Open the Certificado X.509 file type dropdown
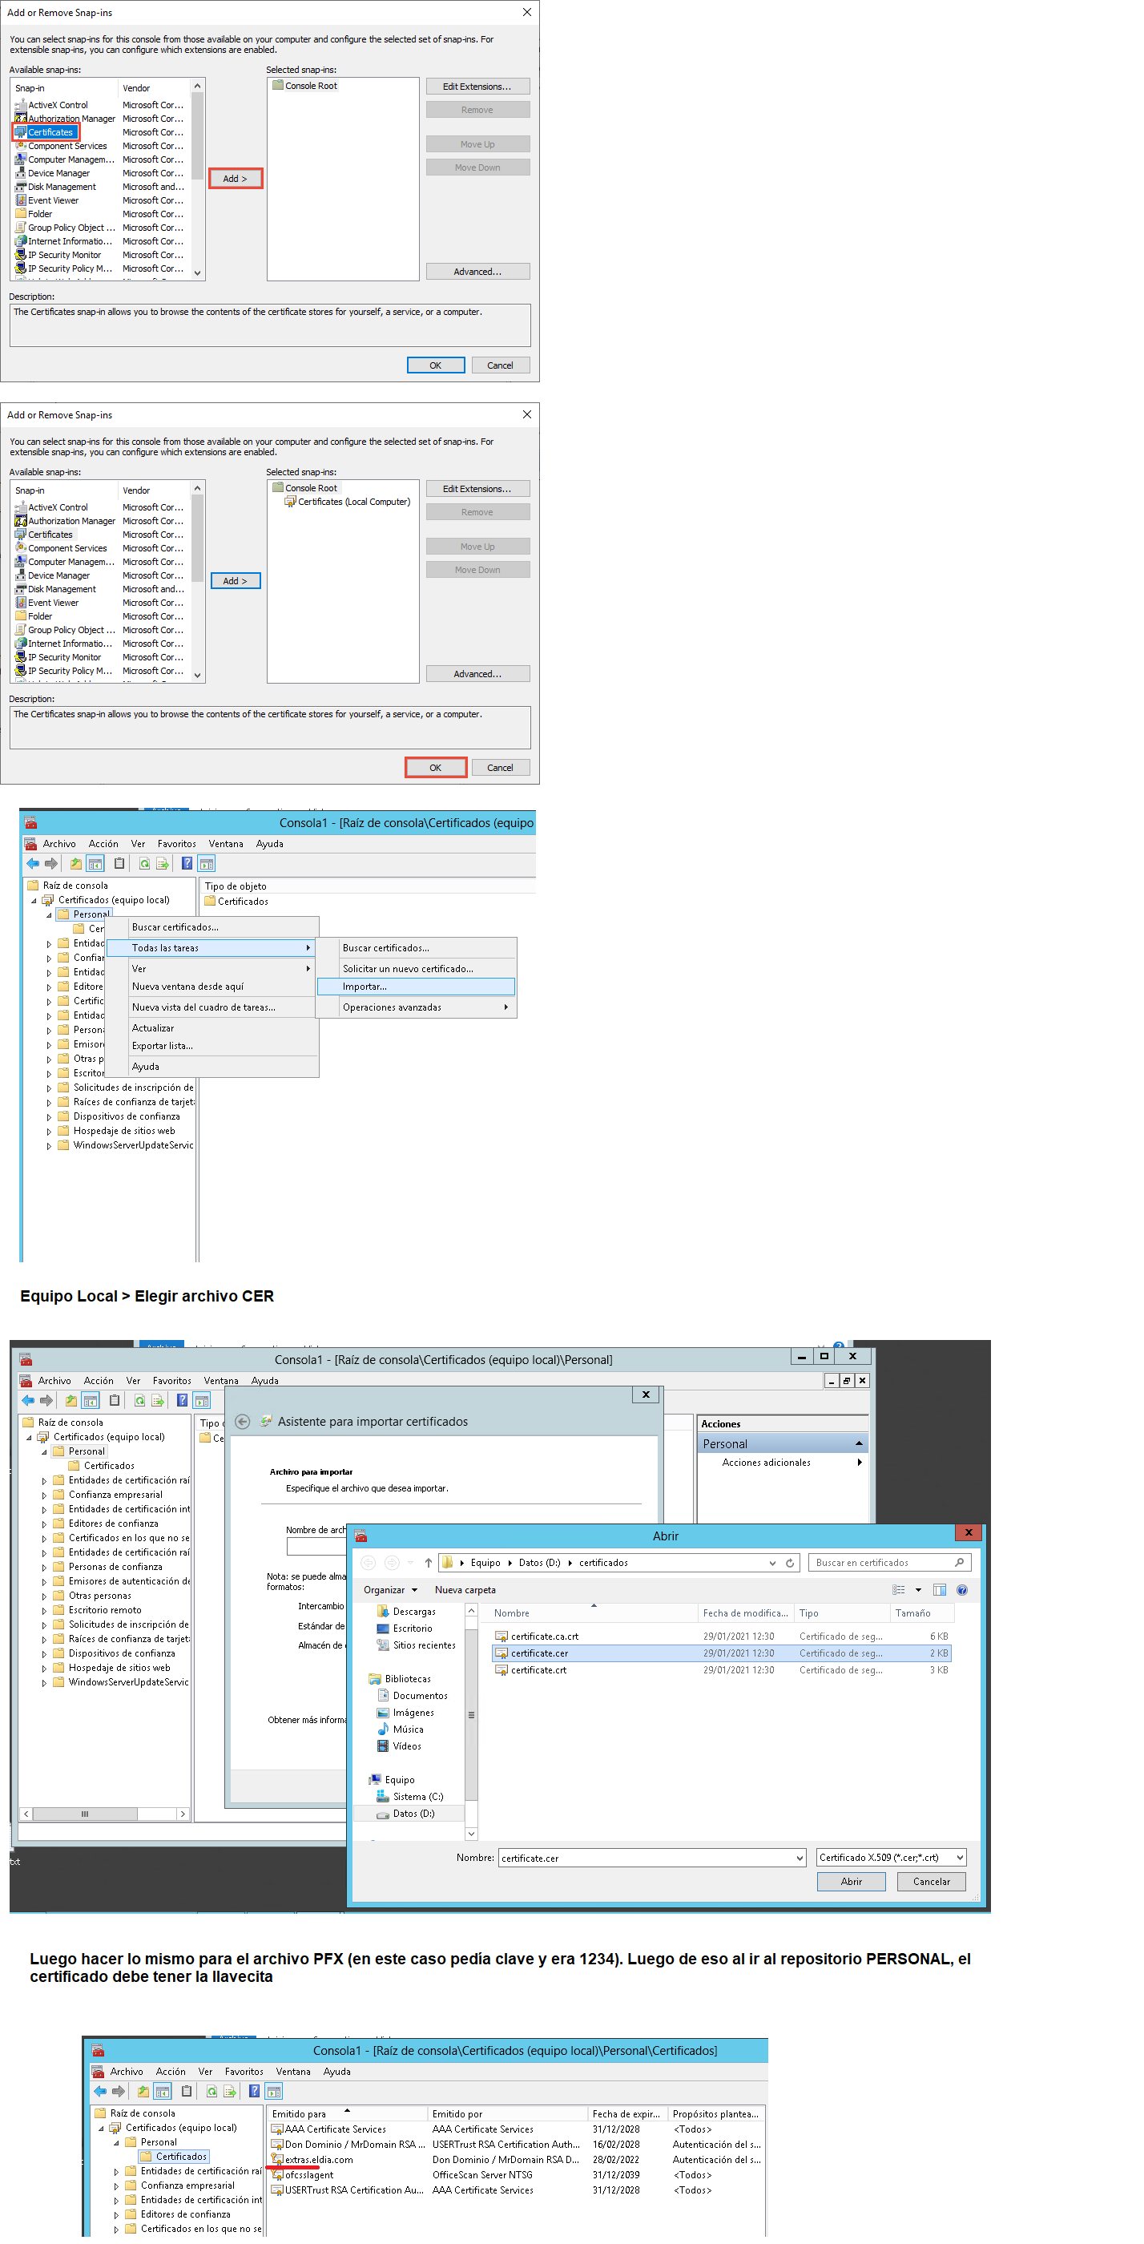The image size is (1144, 2244). point(891,1857)
